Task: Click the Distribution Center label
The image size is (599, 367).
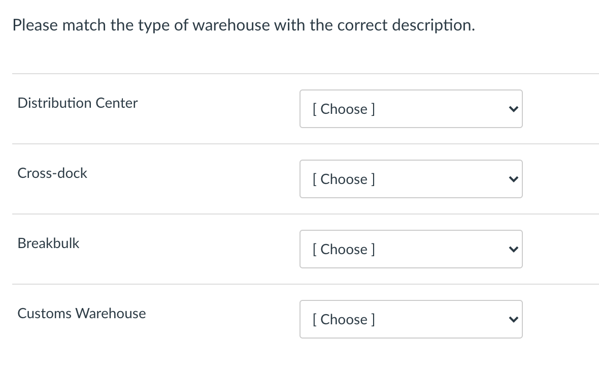Action: (77, 103)
